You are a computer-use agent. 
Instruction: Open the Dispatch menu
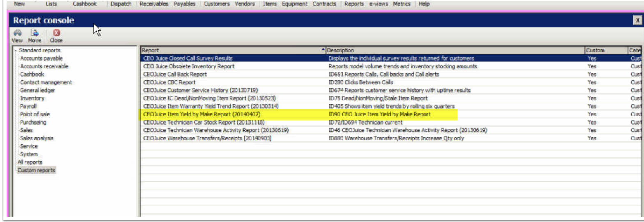pyautogui.click(x=121, y=4)
